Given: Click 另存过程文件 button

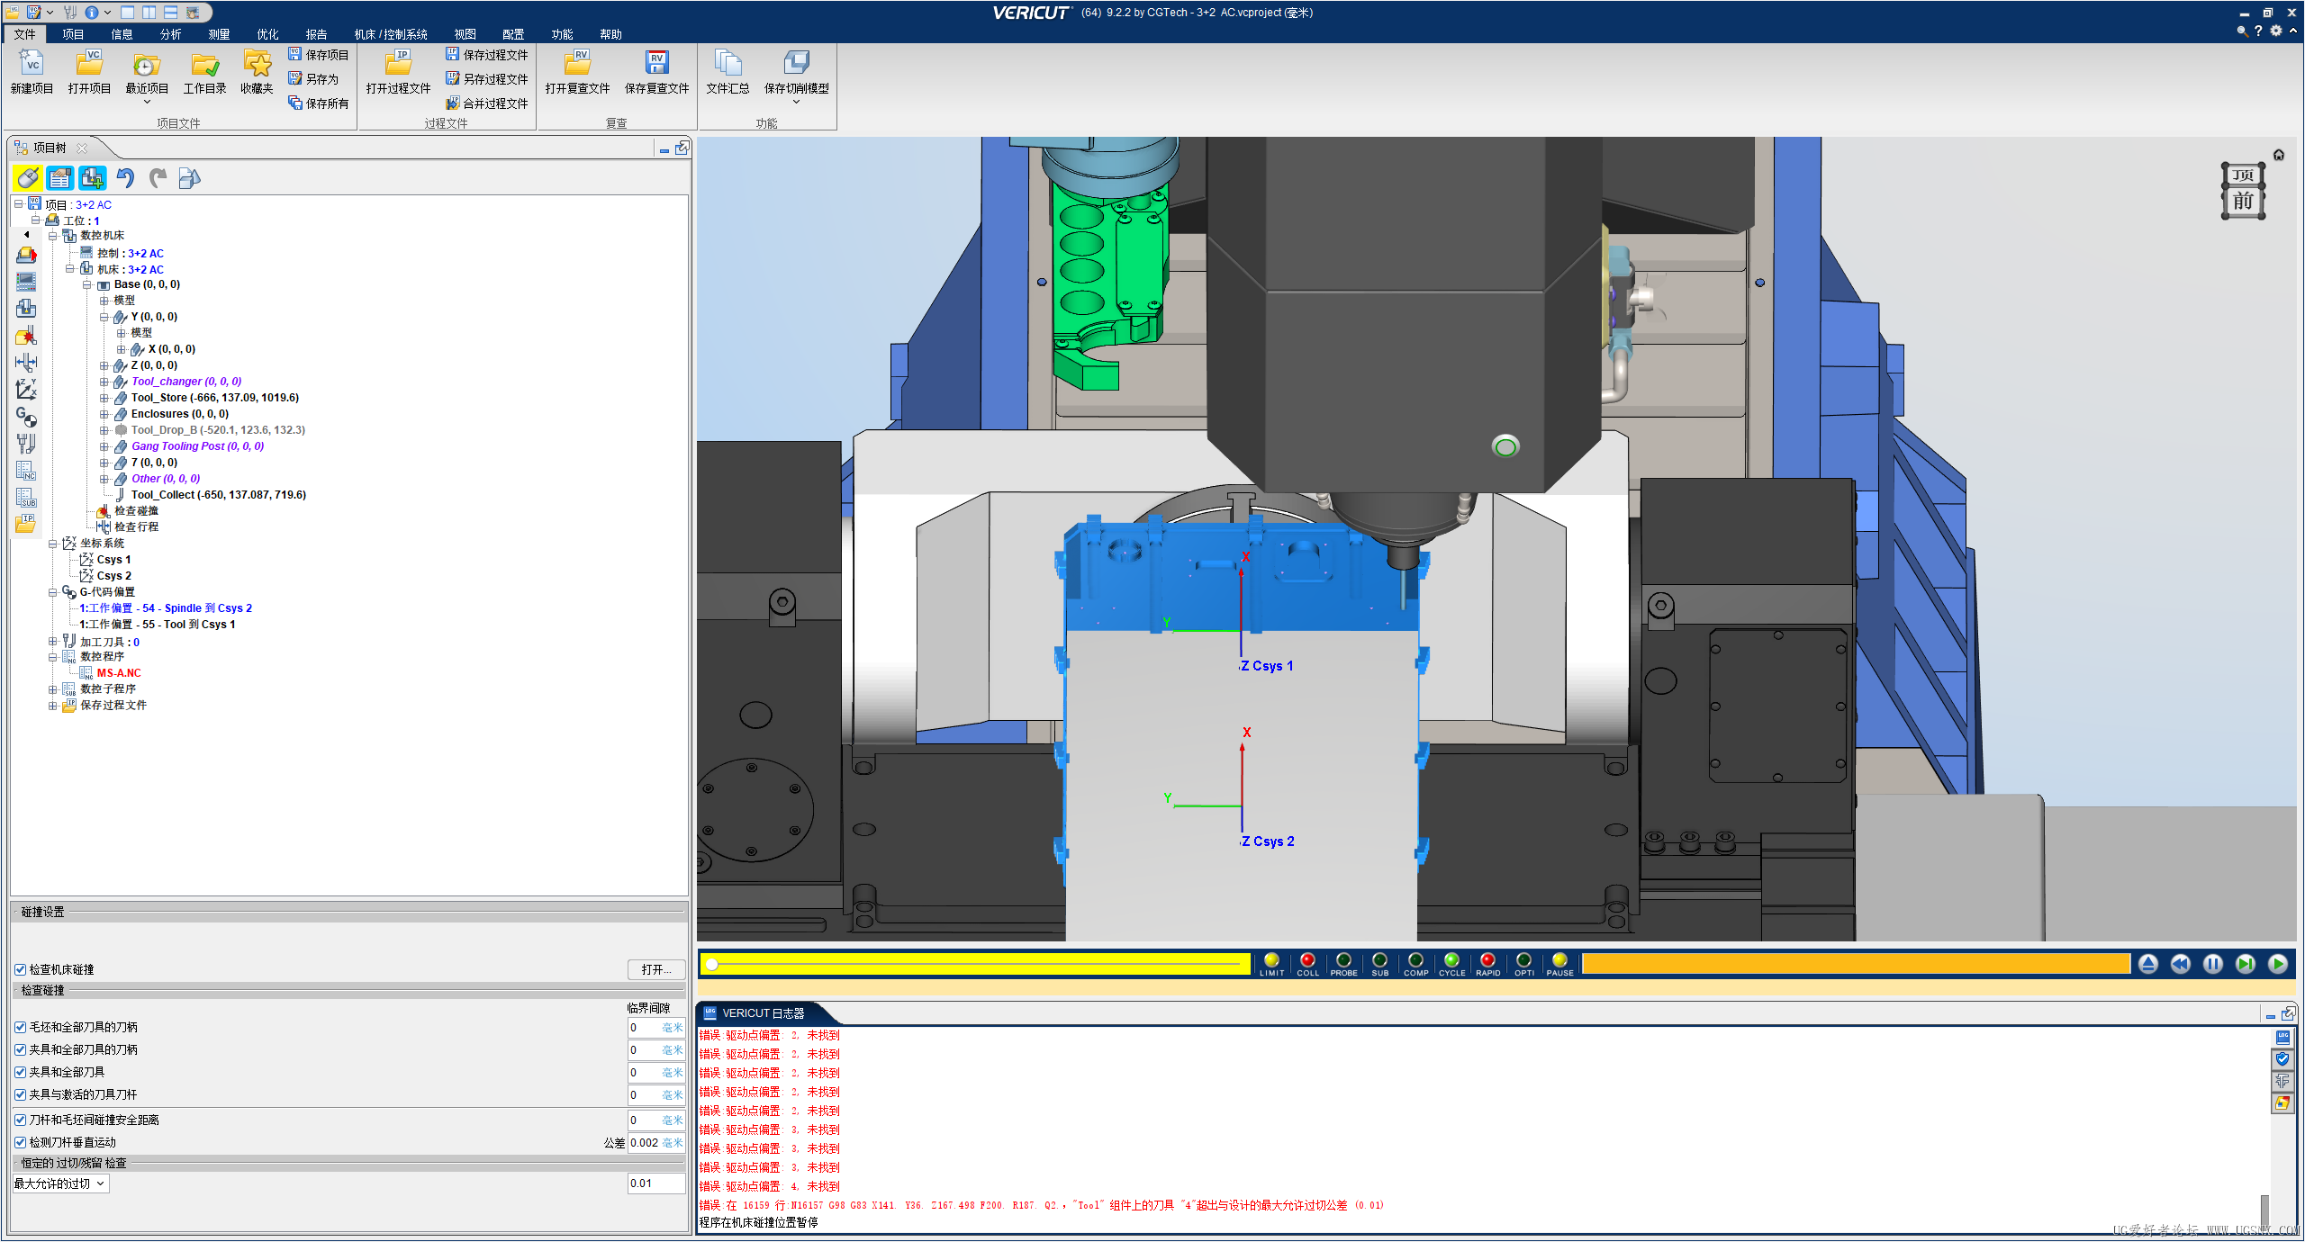Looking at the screenshot, I should (487, 79).
